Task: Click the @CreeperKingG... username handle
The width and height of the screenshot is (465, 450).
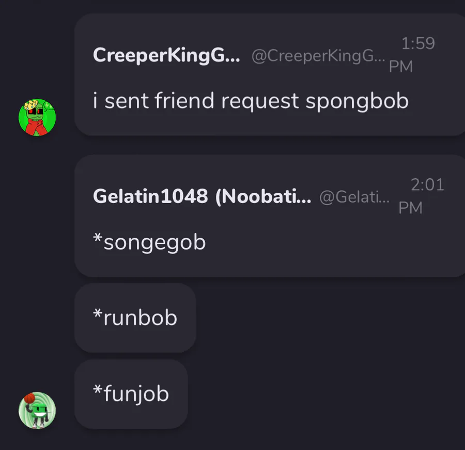Action: (318, 56)
